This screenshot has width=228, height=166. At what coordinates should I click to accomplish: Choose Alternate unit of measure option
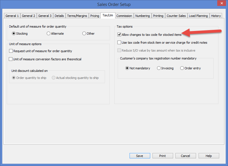click(x=49, y=34)
